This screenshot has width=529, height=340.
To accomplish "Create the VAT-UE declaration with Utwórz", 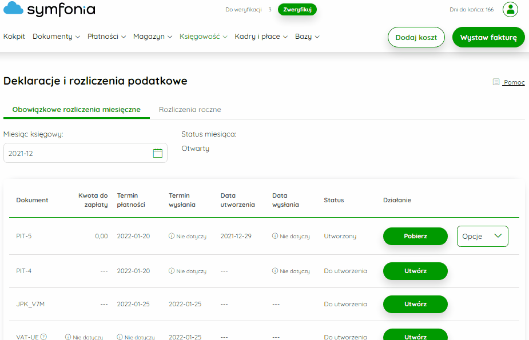I will tap(415, 335).
